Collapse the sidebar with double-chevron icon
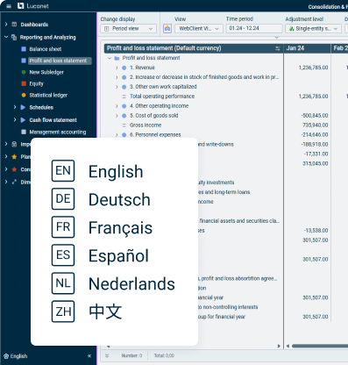The image size is (348, 365). (89, 356)
